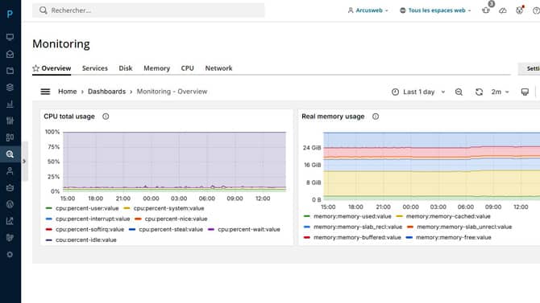Click memory-slab_recl blue legend color swatch
The width and height of the screenshot is (540, 303).
pos(307,227)
